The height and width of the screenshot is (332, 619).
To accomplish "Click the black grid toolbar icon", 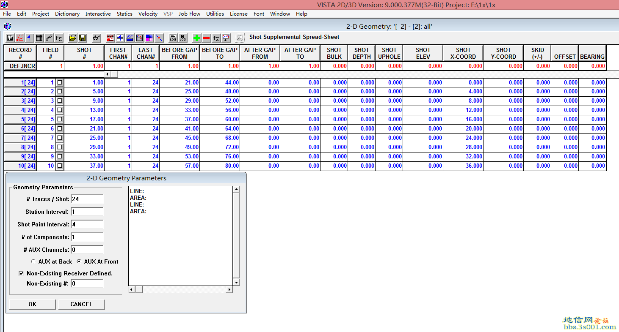I will [39, 38].
